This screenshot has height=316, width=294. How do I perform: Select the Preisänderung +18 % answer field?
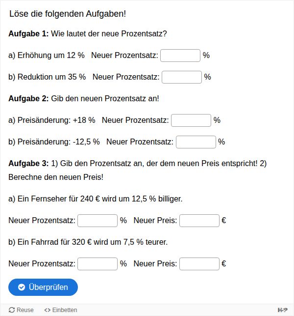[191, 120]
